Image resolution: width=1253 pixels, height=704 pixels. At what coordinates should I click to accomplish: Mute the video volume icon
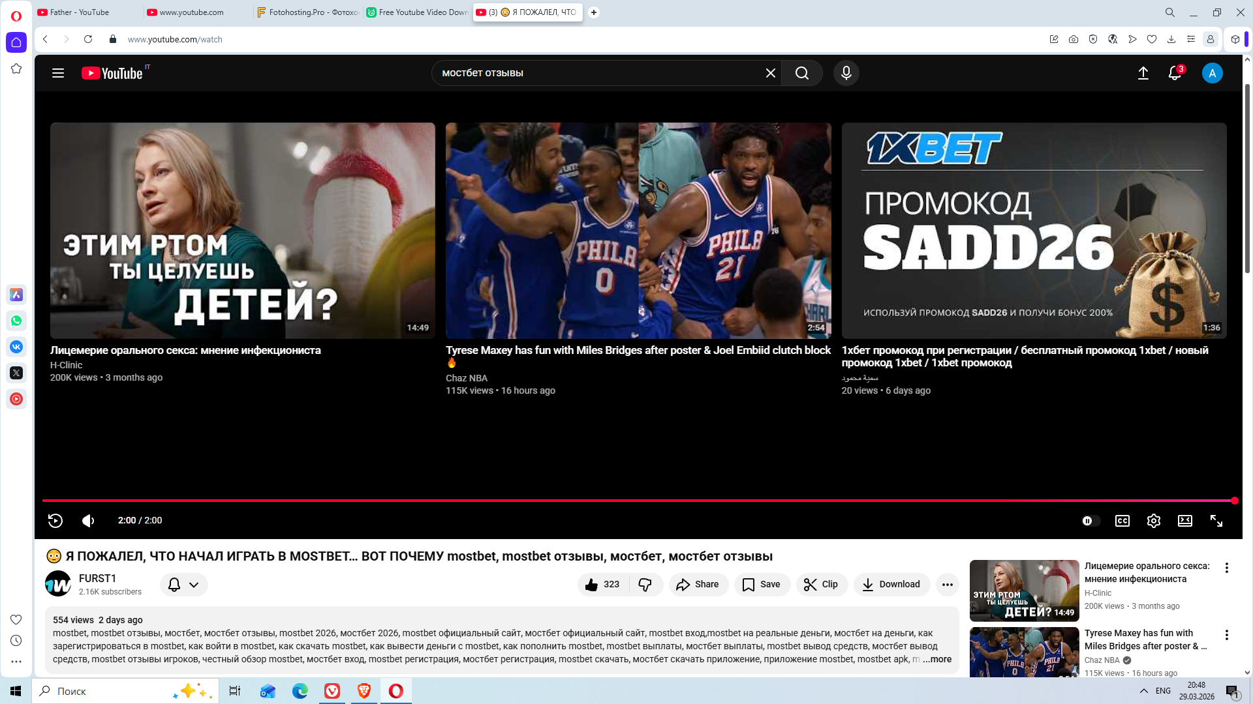[88, 520]
